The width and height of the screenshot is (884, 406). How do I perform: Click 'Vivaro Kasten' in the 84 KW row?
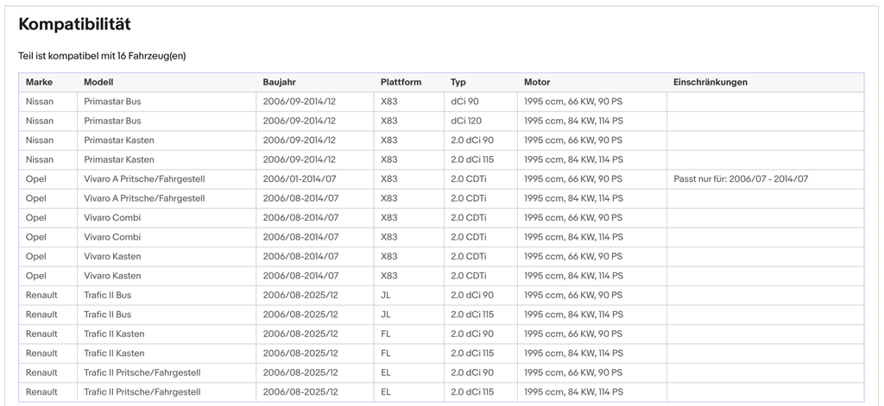(x=112, y=275)
